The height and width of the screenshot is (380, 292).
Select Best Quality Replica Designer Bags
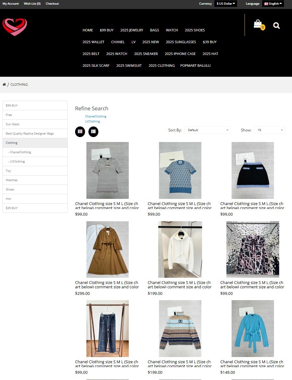point(35,134)
